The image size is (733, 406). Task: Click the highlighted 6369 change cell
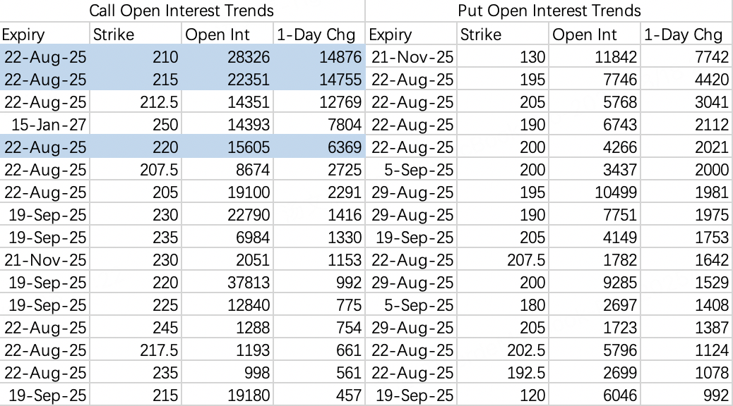[x=318, y=147]
